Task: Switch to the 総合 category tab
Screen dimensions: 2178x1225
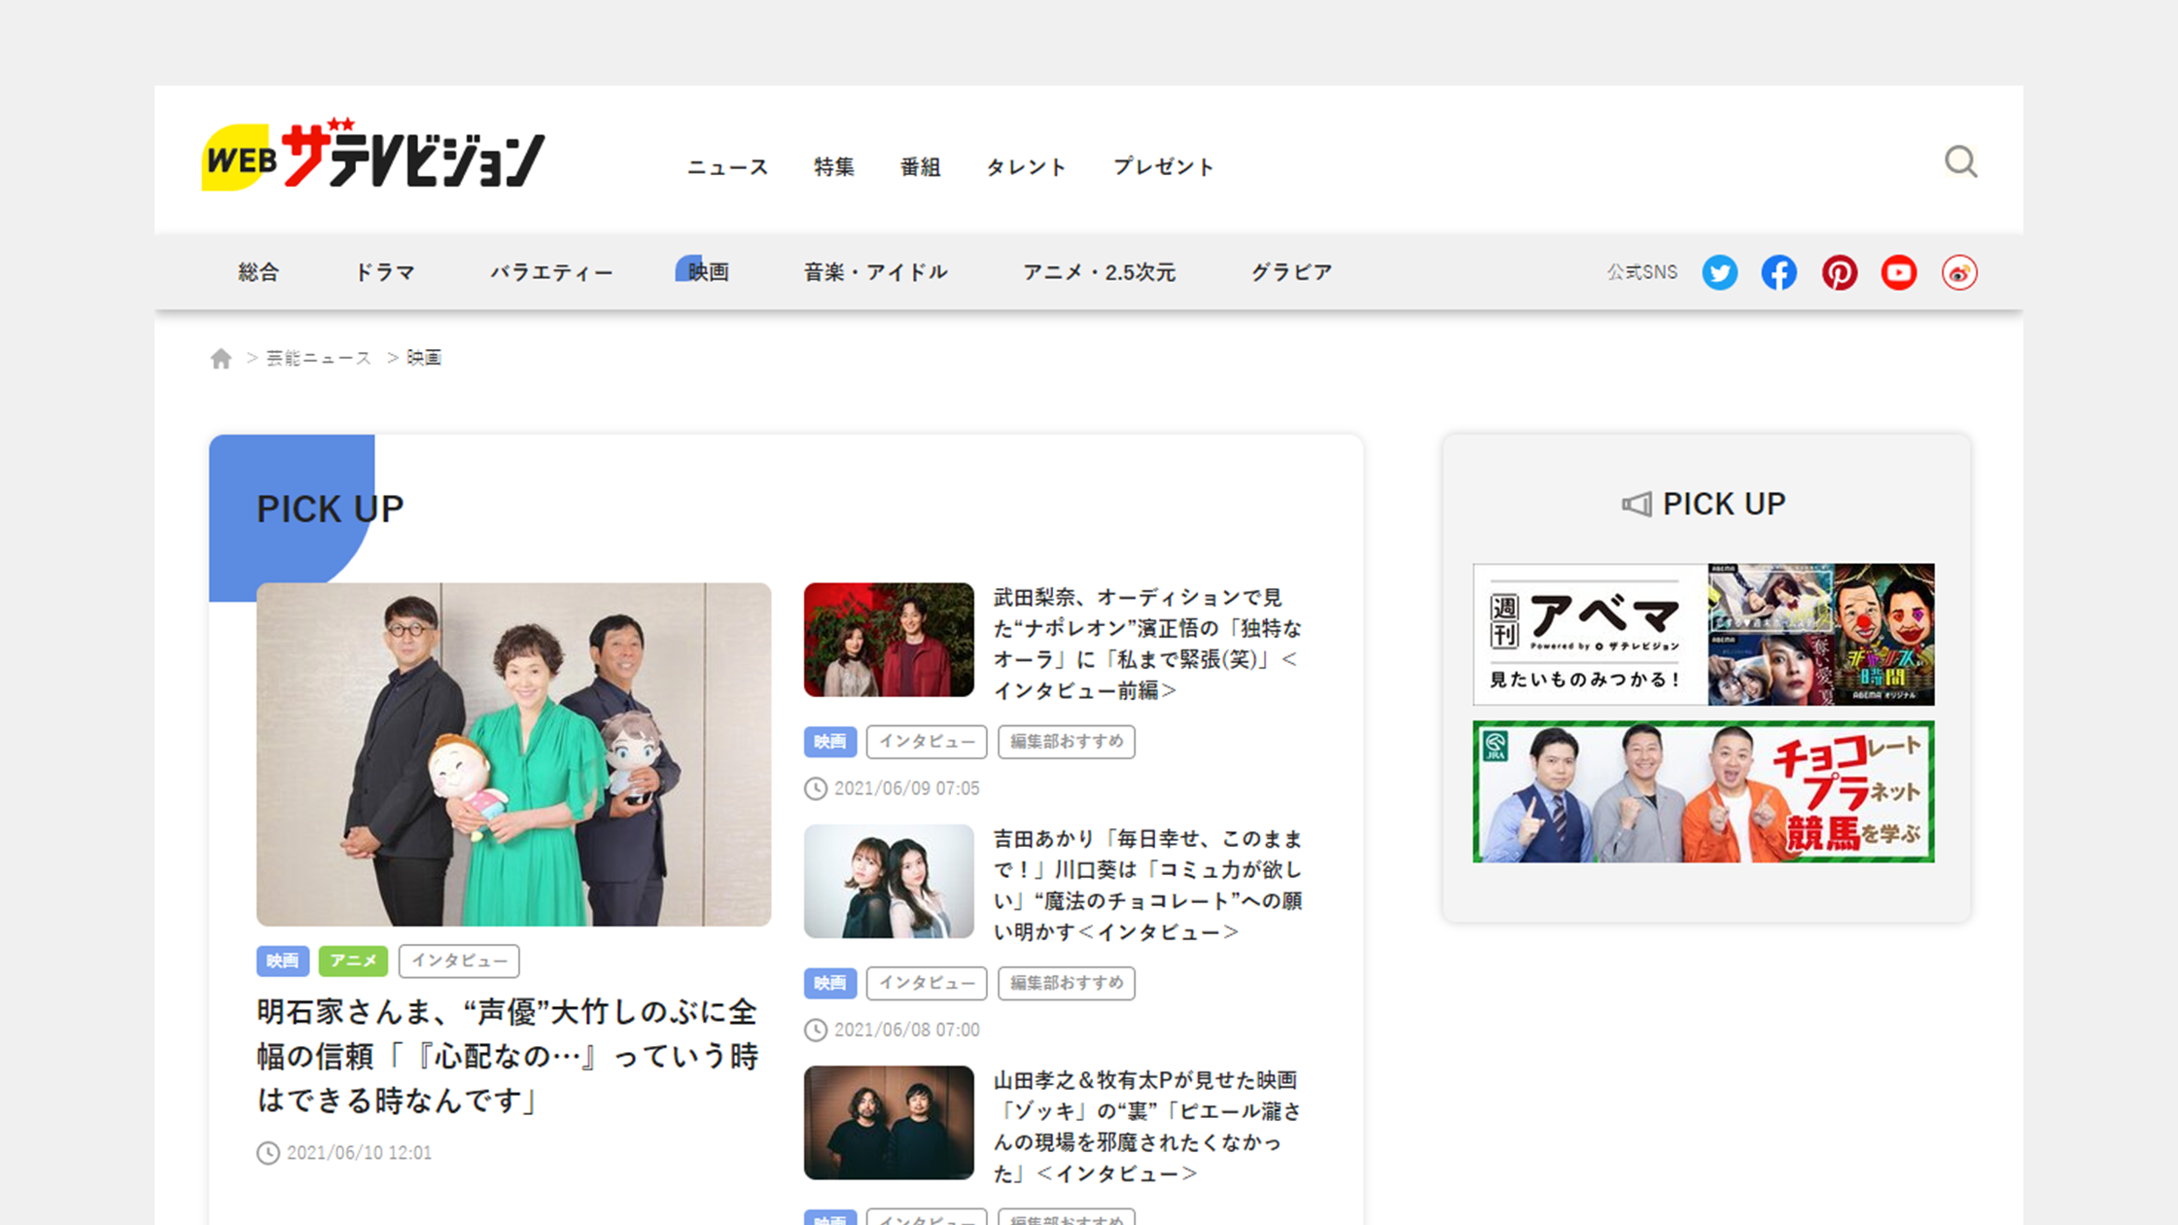Action: pos(259,272)
